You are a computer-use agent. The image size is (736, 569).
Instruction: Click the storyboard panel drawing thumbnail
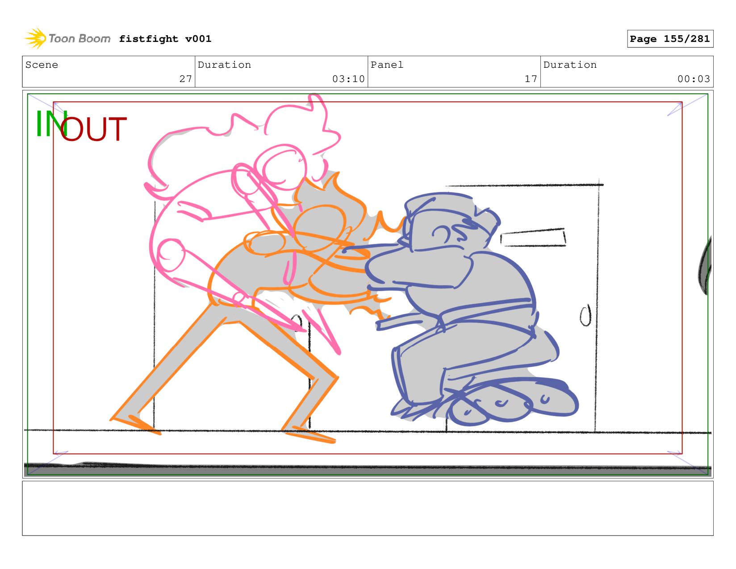[x=368, y=284]
